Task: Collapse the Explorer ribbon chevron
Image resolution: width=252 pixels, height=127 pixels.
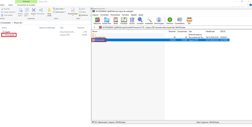Action: 247,5
